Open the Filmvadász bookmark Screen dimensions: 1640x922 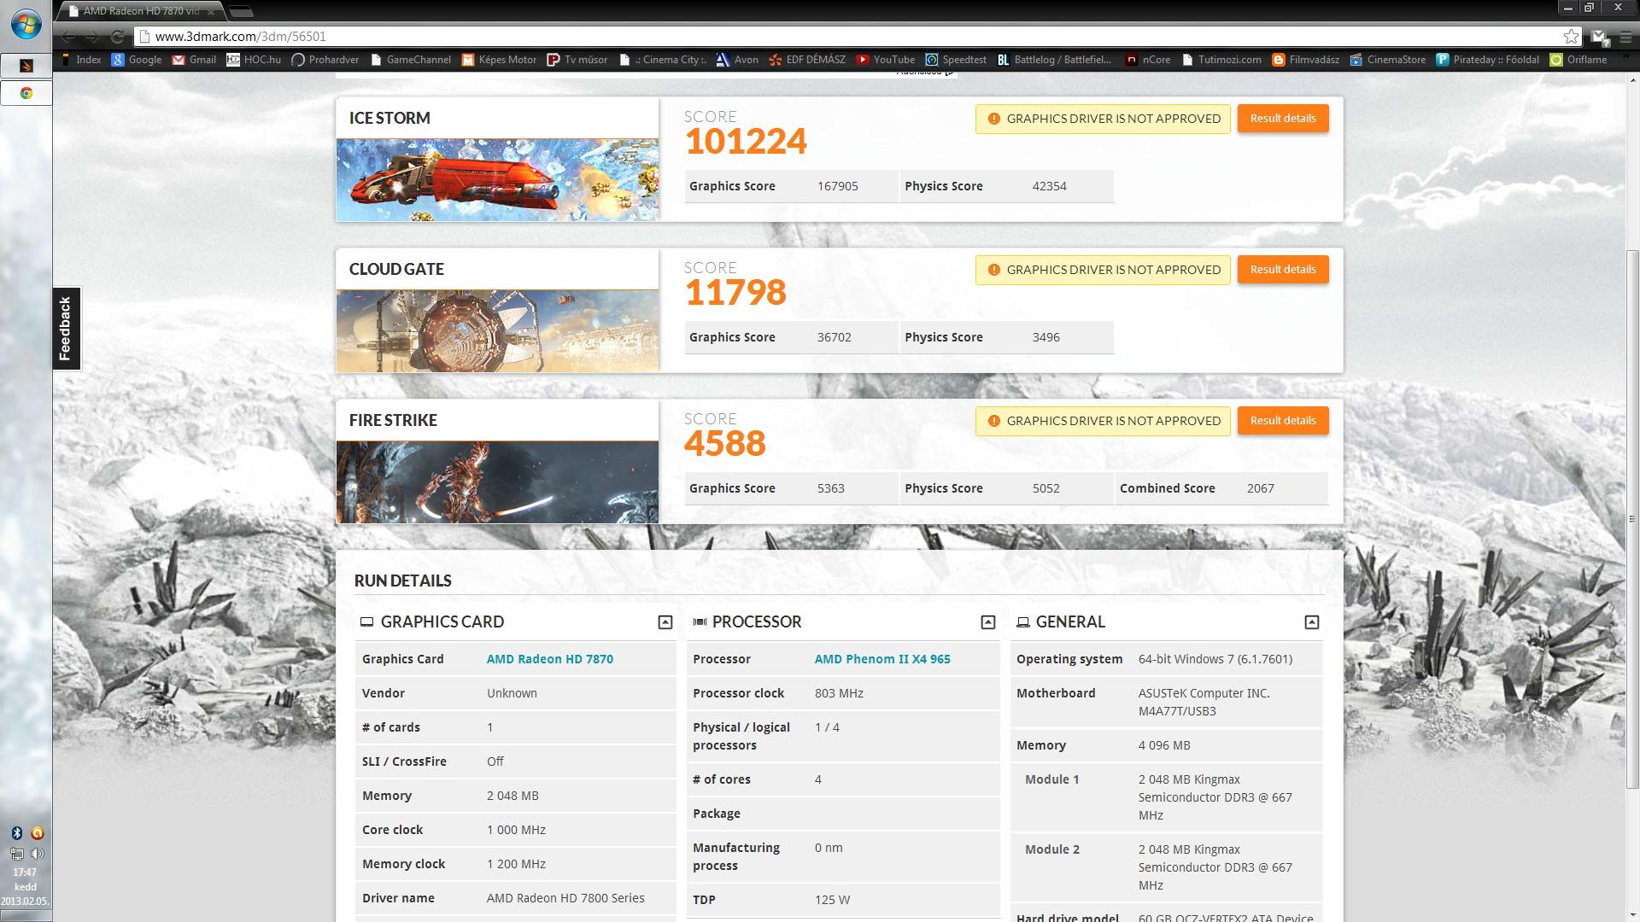(x=1305, y=60)
